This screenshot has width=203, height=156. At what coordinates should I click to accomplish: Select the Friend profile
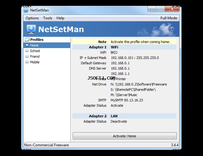tap(47, 56)
